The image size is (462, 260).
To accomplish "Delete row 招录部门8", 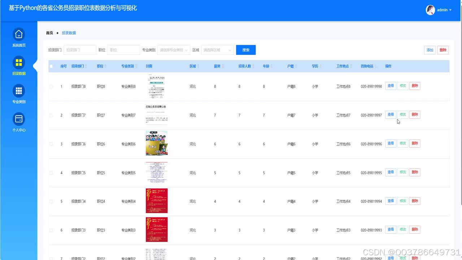I will click(415, 86).
